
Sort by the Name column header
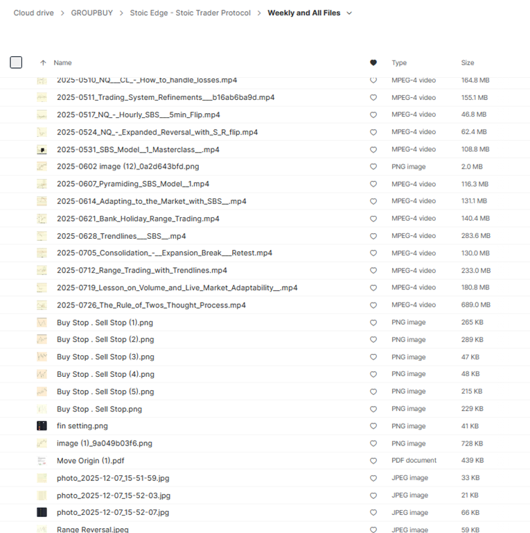click(x=62, y=62)
